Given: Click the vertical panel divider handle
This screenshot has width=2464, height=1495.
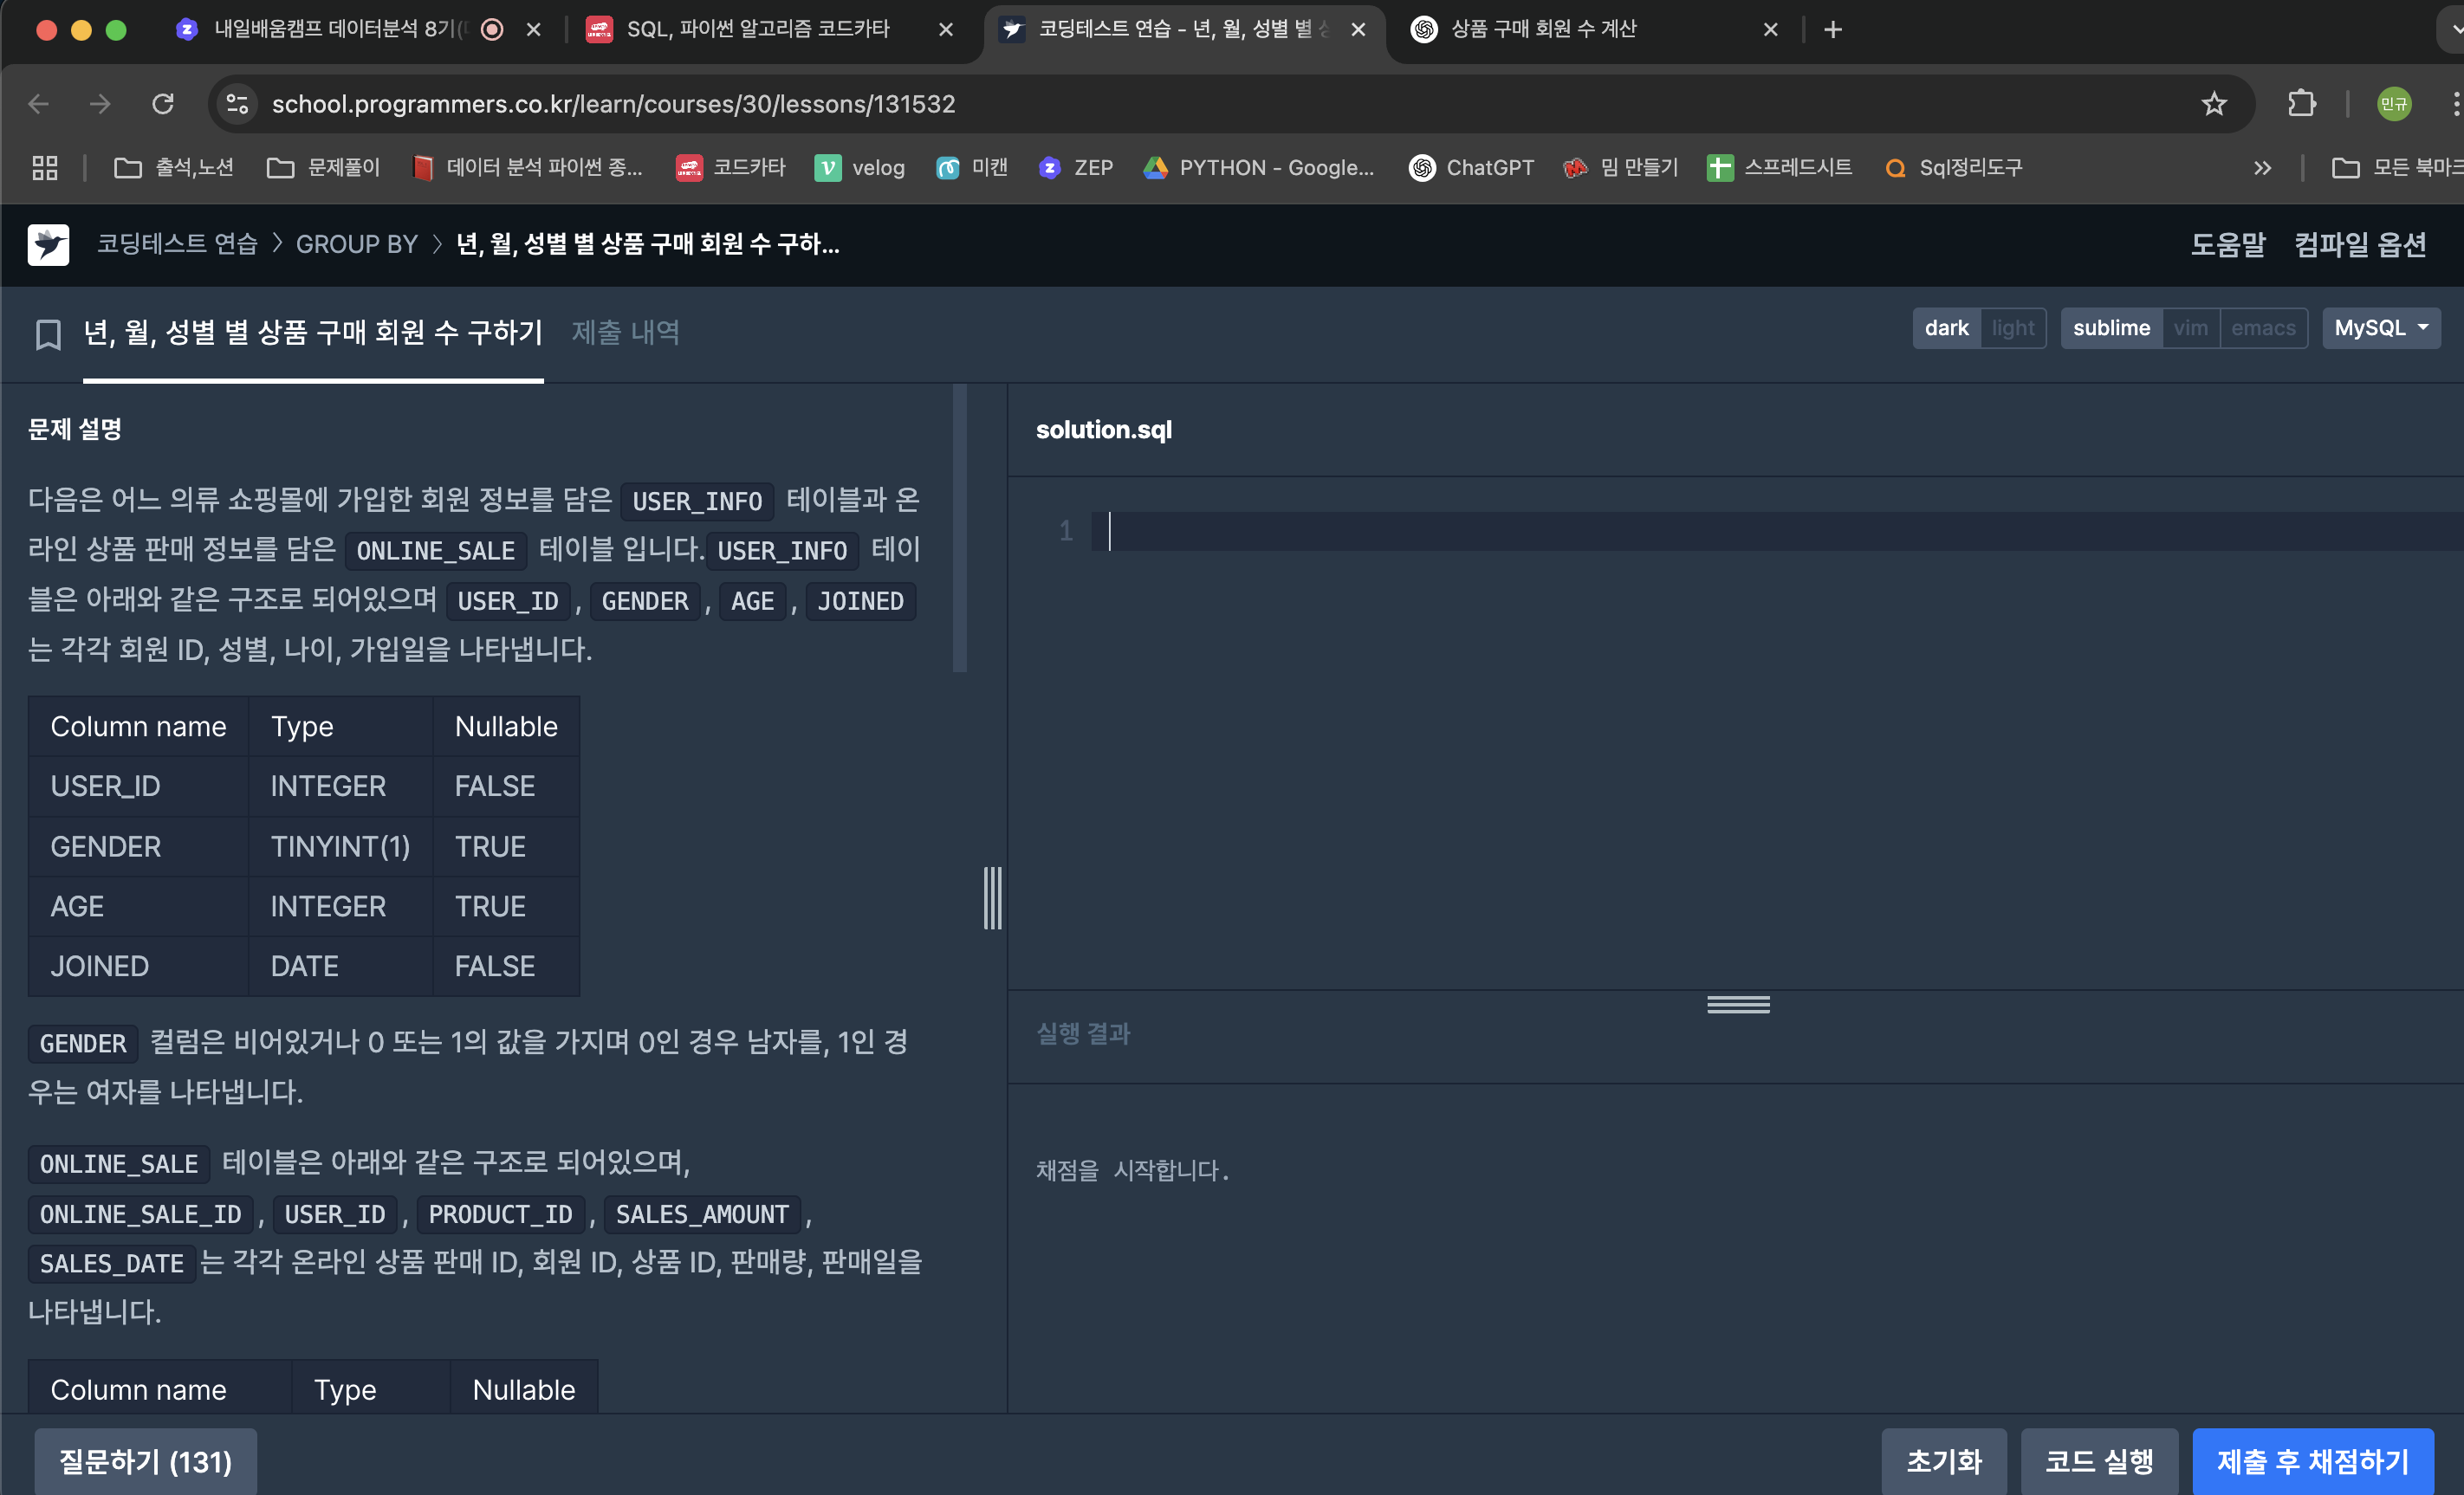Looking at the screenshot, I should (x=992, y=897).
